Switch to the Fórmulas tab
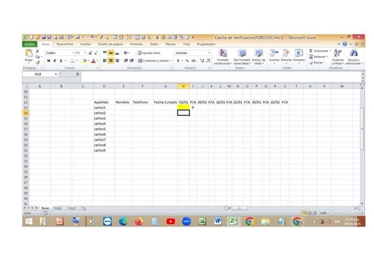The height and width of the screenshot is (280, 374). click(x=137, y=44)
